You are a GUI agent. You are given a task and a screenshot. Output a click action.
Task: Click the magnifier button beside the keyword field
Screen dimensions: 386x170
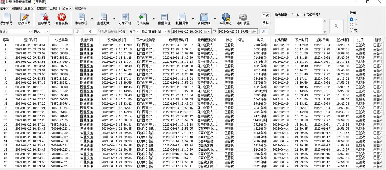78,32
